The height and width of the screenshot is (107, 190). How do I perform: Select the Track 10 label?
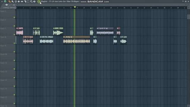(4, 54)
